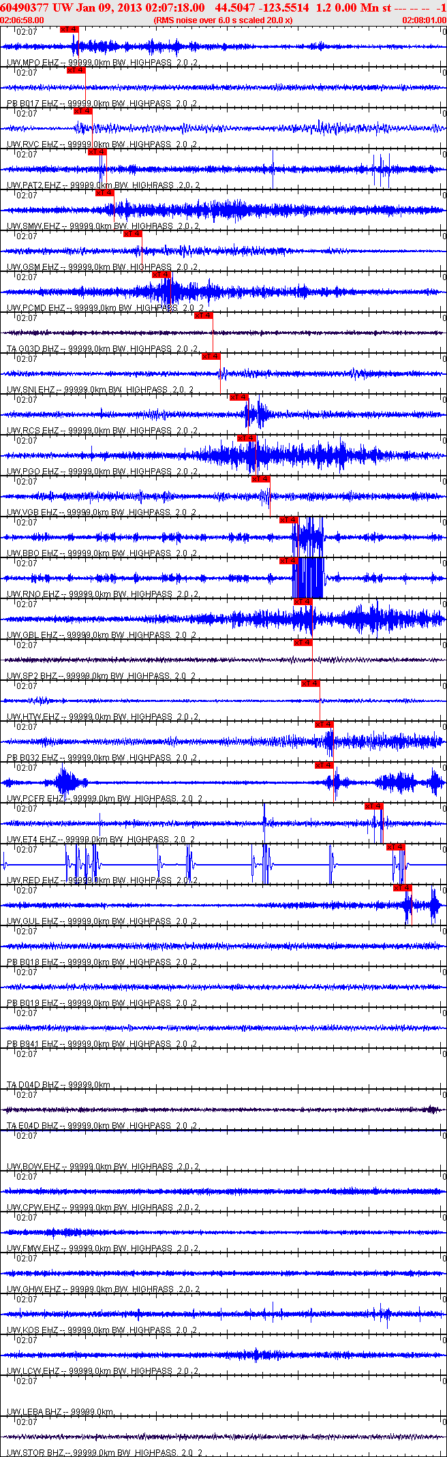The width and height of the screenshot is (447, 1457).
Task: Select the red pick flag on UW.GSM trace
Action: [x=132, y=234]
